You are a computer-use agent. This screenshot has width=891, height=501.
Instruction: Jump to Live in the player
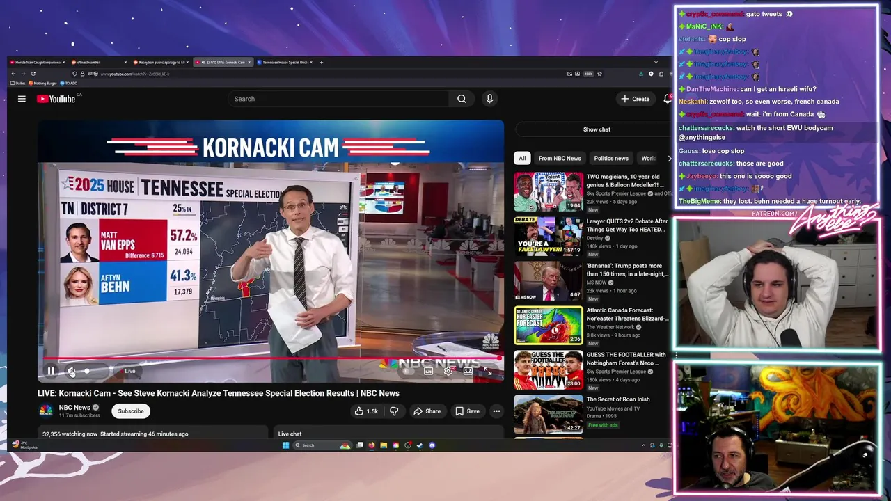129,371
